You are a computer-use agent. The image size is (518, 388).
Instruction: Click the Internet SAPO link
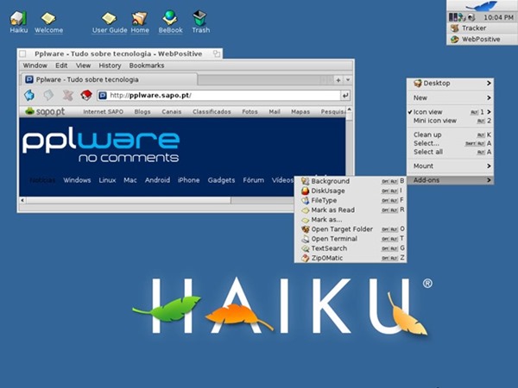(x=103, y=112)
